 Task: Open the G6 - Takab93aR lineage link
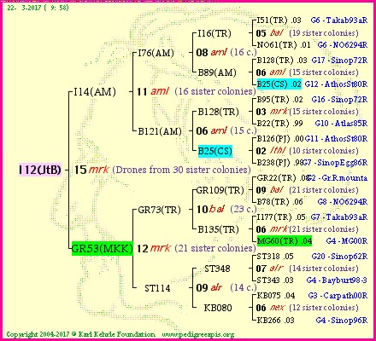click(x=339, y=20)
